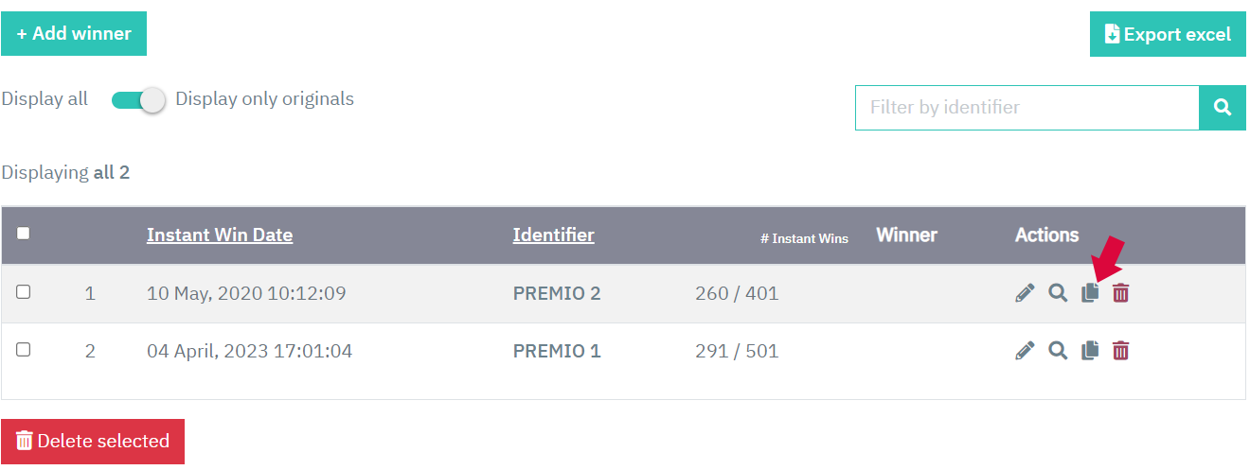
Task: Click the Export excel button
Action: click(1168, 35)
